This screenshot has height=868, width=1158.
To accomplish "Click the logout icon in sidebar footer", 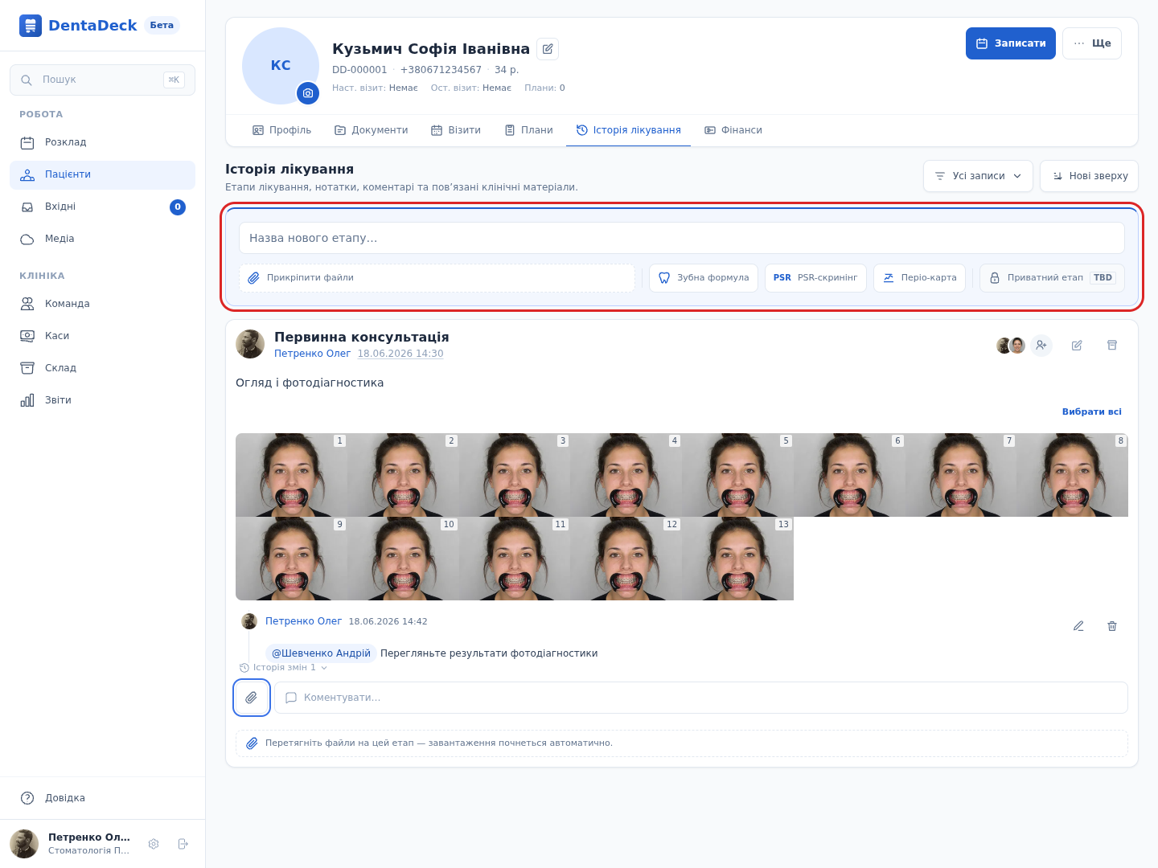I will tap(183, 844).
